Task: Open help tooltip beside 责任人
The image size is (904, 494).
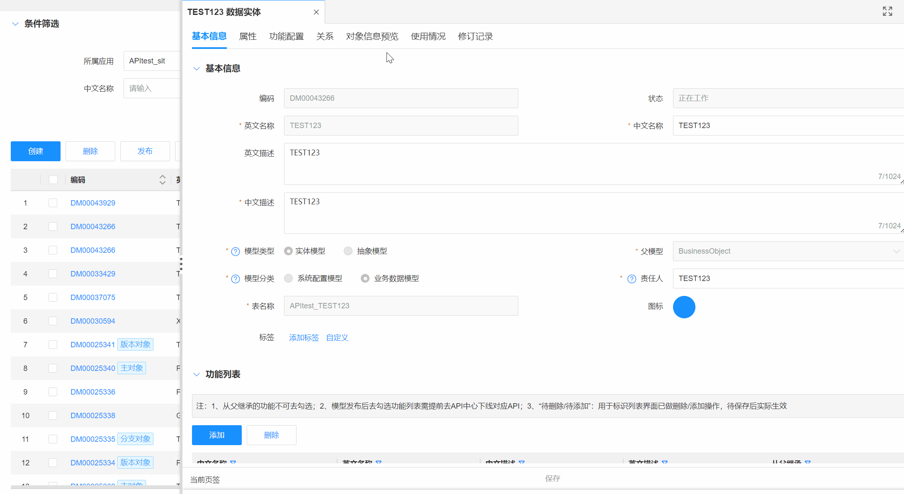Action: (632, 278)
